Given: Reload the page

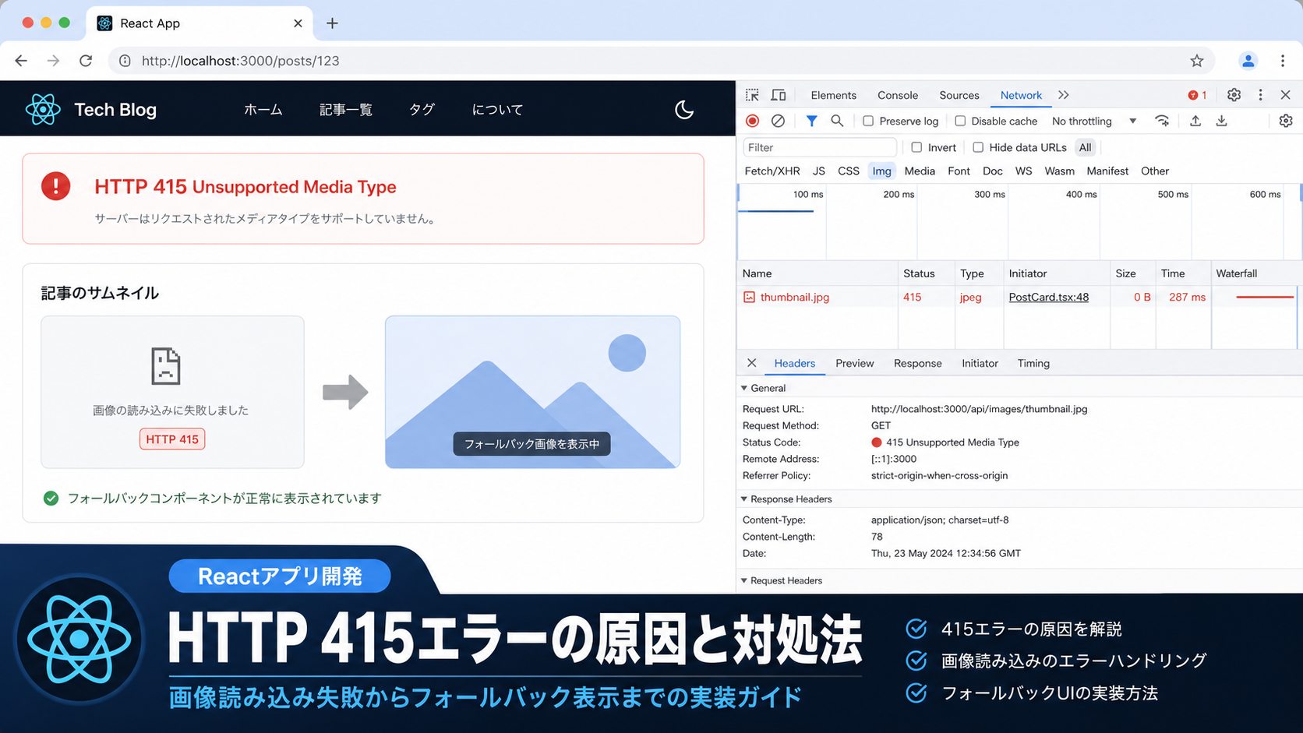Looking at the screenshot, I should click(86, 61).
